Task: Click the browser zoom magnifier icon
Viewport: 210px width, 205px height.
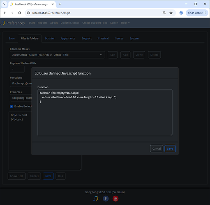Action: (164, 13)
